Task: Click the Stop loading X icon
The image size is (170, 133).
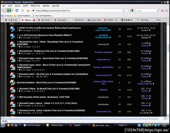Action: (x=22, y=10)
